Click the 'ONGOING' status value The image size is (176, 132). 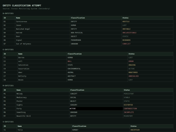click(x=132, y=65)
